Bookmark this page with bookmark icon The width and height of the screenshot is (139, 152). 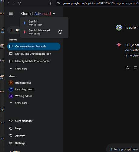[51, 3]
